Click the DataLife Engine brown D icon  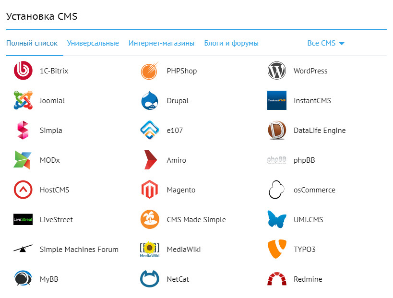[x=277, y=130]
